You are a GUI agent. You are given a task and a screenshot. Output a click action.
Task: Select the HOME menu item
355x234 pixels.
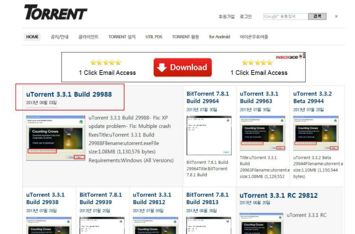pos(32,37)
